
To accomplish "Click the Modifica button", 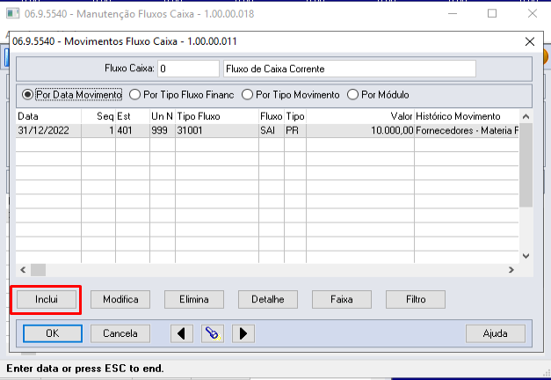I will 120,299.
